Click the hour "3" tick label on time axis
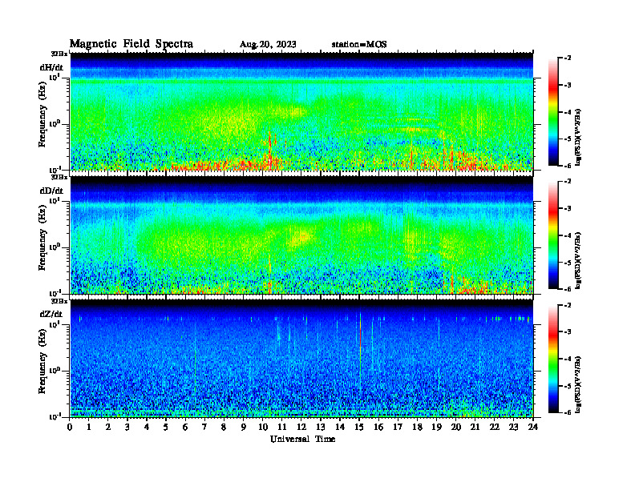This screenshot has height=490, width=635. (x=127, y=427)
